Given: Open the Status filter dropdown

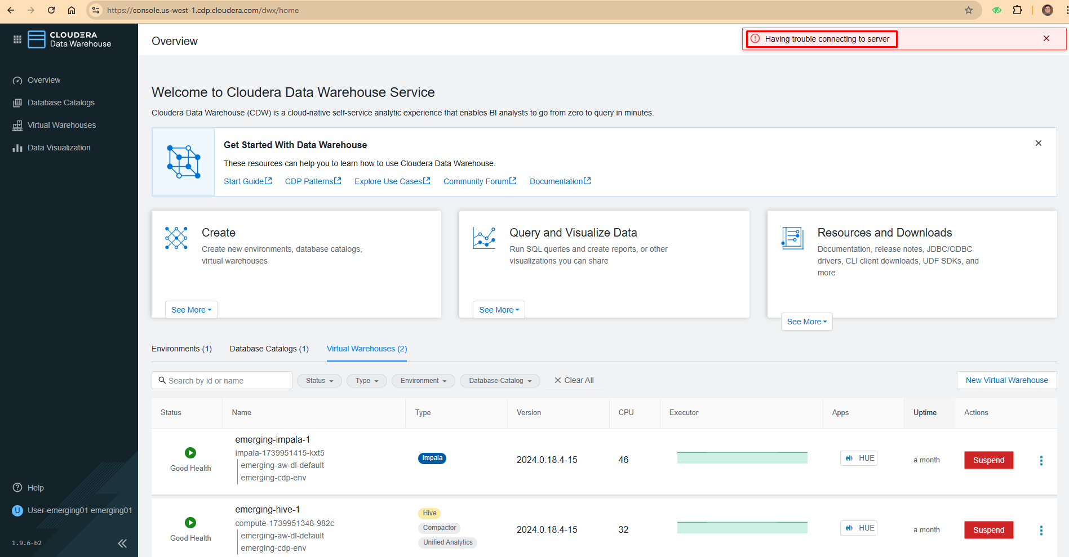Looking at the screenshot, I should tap(320, 381).
